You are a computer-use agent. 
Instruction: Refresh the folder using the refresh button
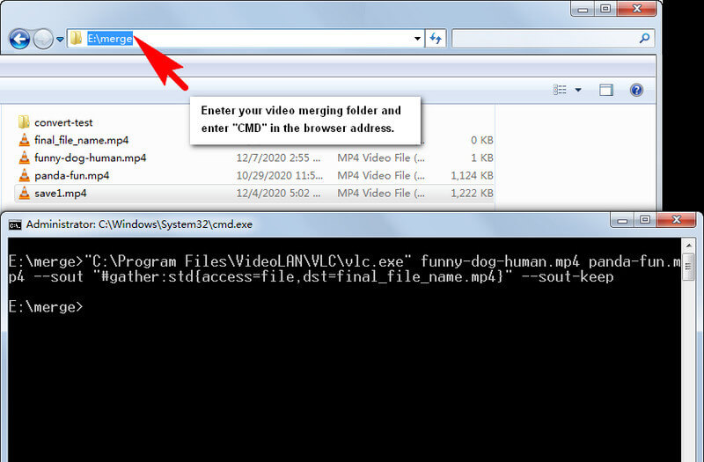436,39
